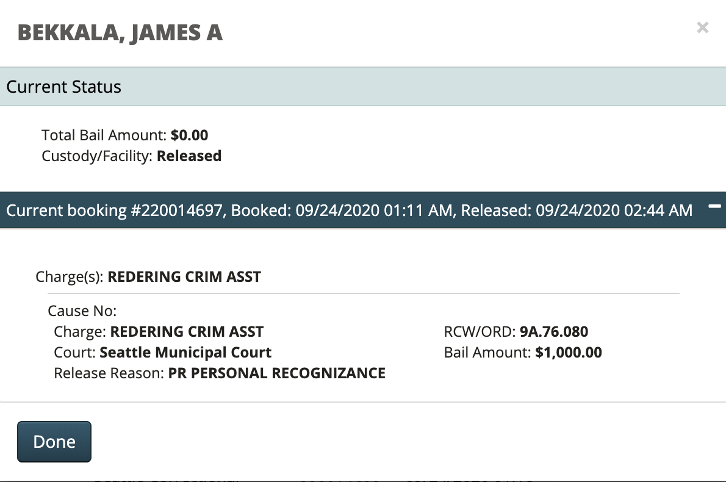Click the Total Bail Amount label
Screen dimensions: 726x482
pos(104,135)
